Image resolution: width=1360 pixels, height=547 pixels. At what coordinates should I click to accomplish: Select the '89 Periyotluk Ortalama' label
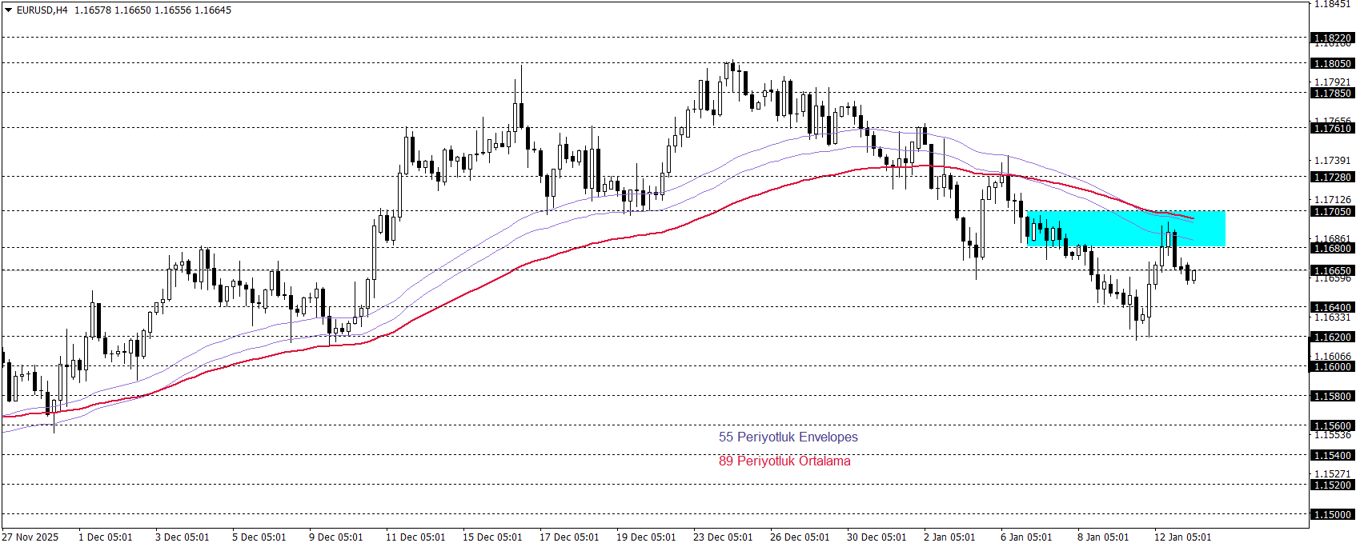pos(784,461)
